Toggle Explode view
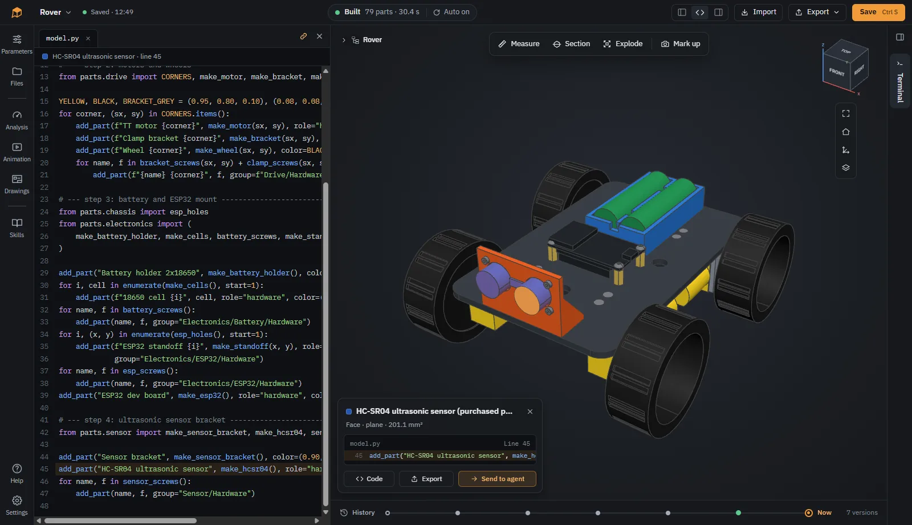The height and width of the screenshot is (525, 912). tap(623, 44)
